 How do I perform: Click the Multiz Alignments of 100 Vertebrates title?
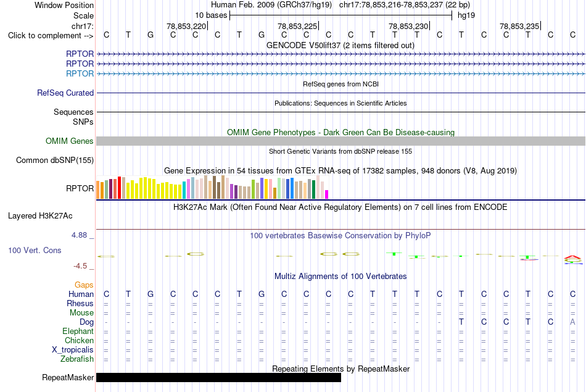coord(340,276)
